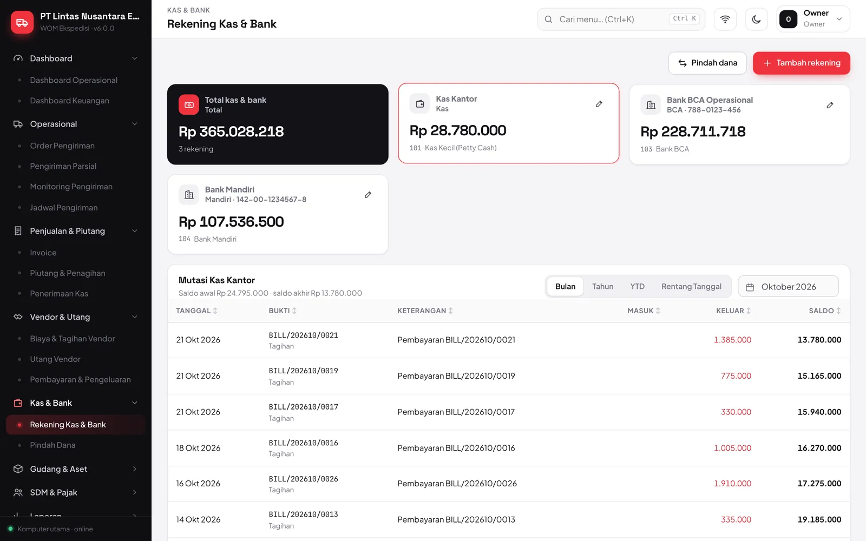Open the network connection status icon
This screenshot has width=866, height=541.
(725, 19)
